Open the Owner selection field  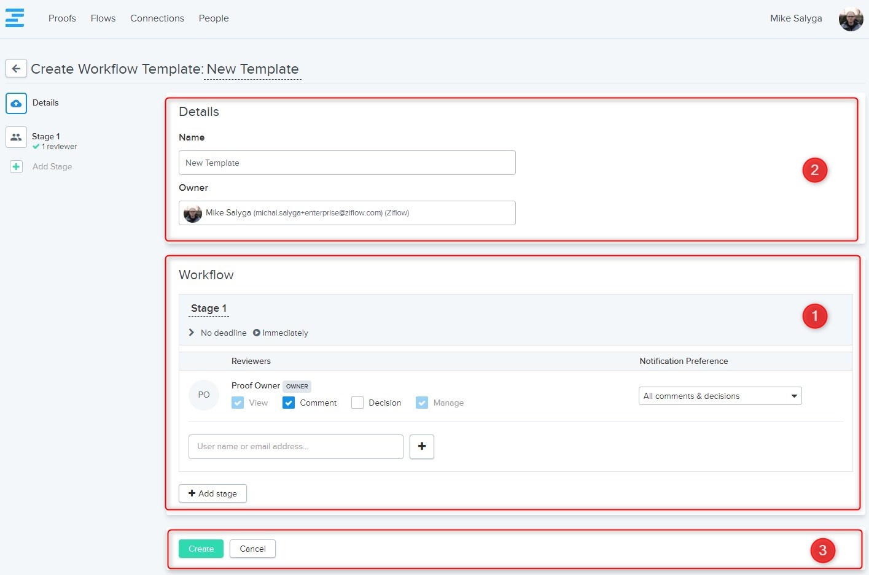(x=347, y=213)
